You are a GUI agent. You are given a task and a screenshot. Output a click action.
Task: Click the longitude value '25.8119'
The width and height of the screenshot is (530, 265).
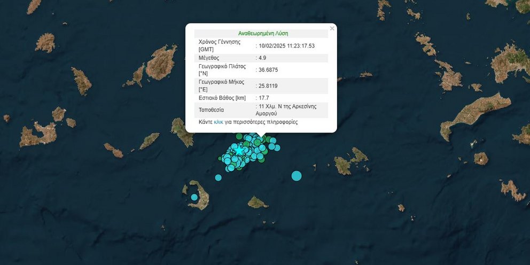pos(268,86)
